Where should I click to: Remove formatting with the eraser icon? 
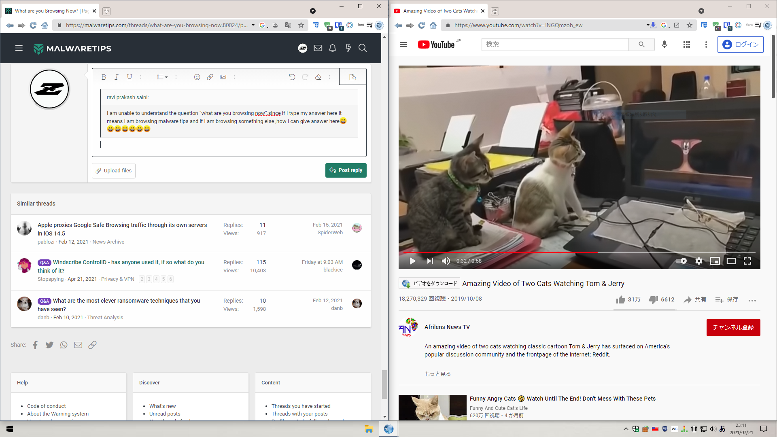point(318,77)
